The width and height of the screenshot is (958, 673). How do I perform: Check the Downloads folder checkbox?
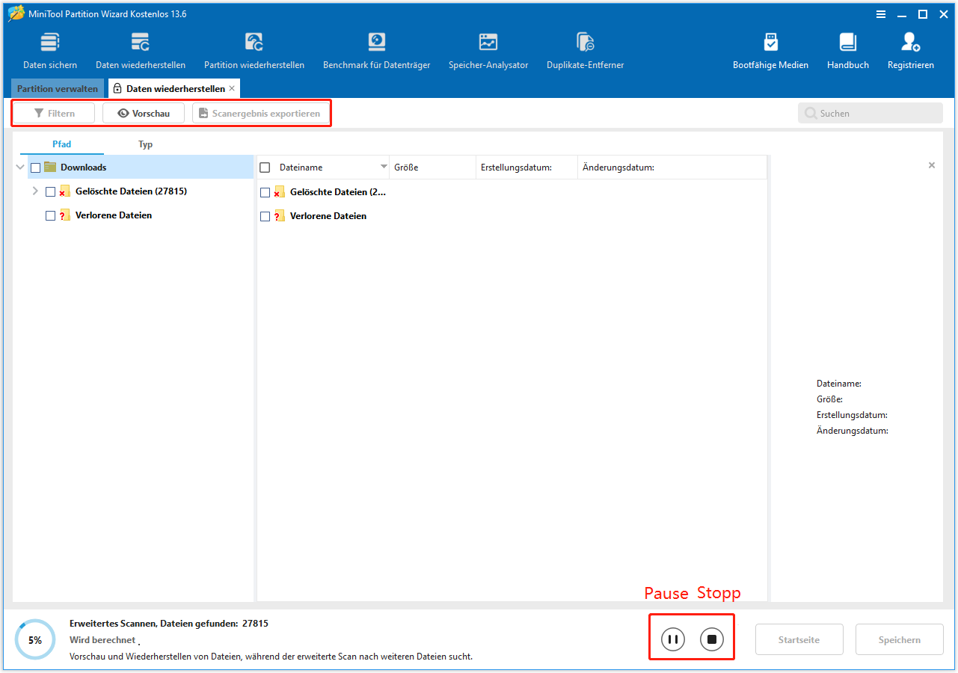tap(35, 168)
